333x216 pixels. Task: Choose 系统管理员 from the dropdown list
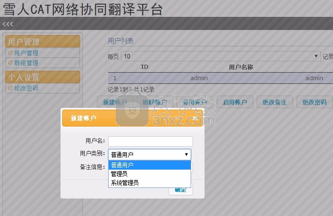149,183
